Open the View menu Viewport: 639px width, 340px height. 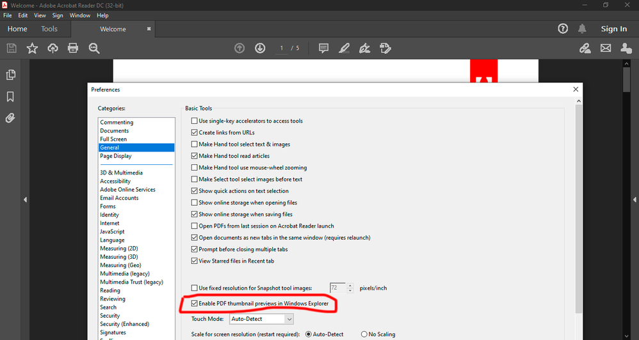[x=40, y=15]
